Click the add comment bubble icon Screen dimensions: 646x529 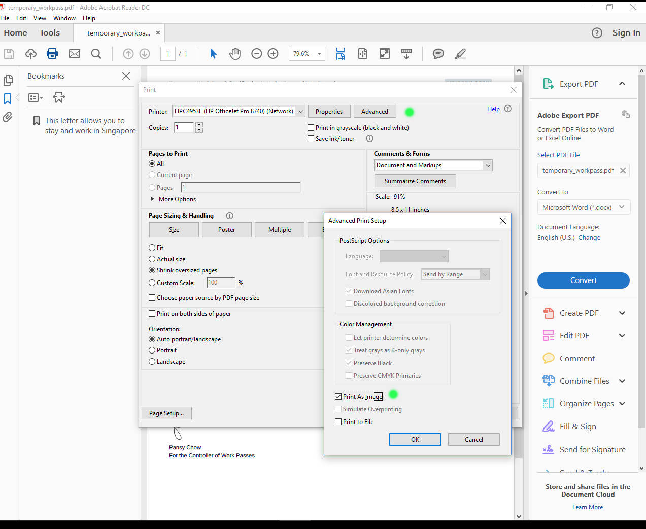tap(438, 54)
